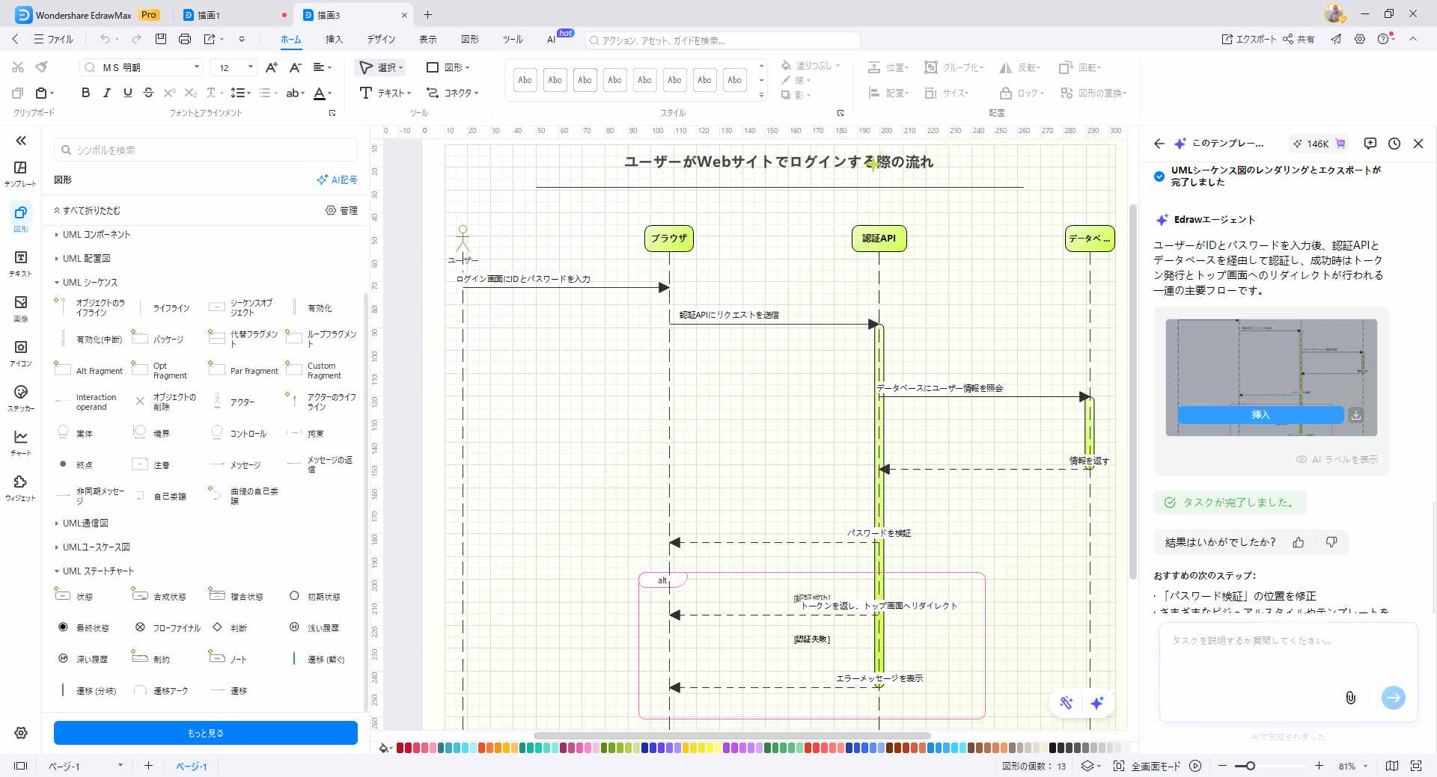The height and width of the screenshot is (777, 1437).
Task: Click the Italic formatting icon
Action: click(x=106, y=93)
